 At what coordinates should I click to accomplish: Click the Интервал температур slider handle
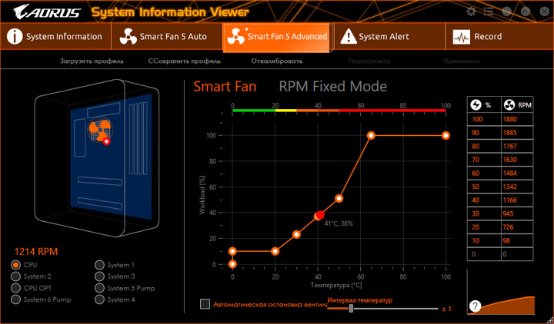[x=351, y=309]
